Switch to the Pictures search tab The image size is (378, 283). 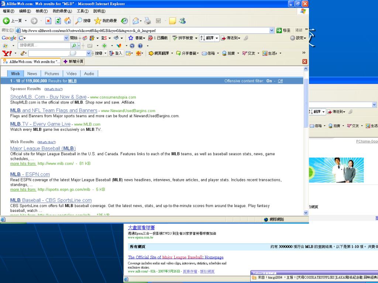pyautogui.click(x=52, y=74)
